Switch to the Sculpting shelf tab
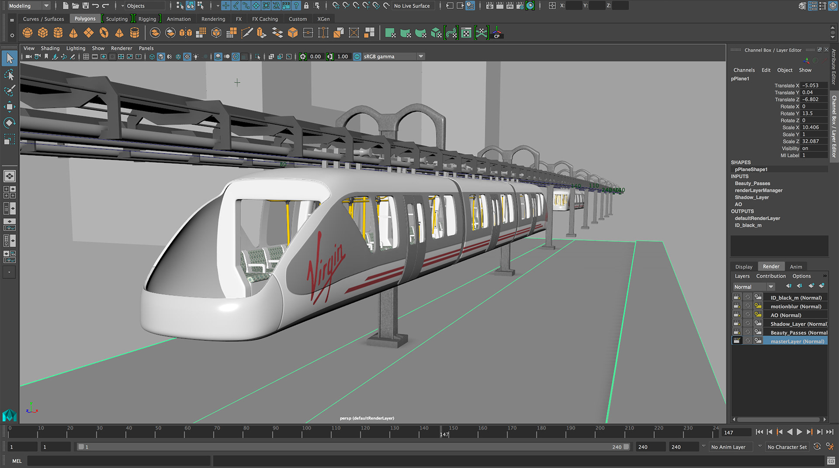The width and height of the screenshot is (839, 468). click(117, 19)
